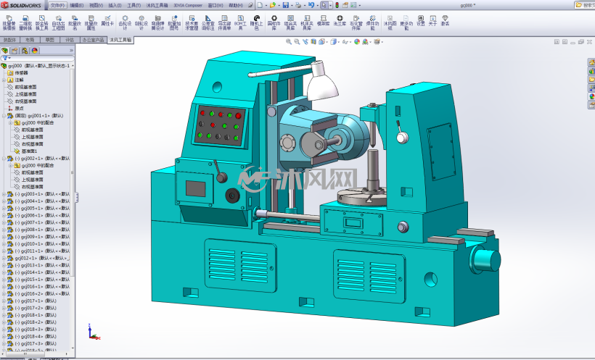Click the search box at top right

(x=584, y=5)
